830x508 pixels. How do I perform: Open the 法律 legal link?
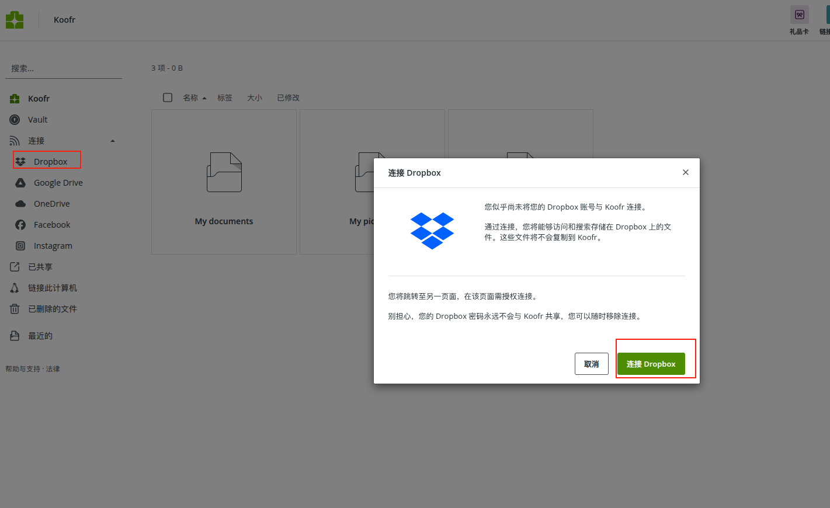(53, 369)
